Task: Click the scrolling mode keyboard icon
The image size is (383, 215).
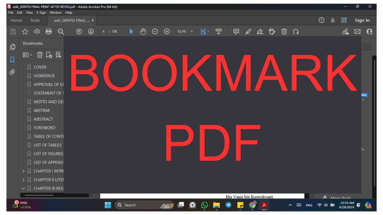Action: click(x=219, y=32)
